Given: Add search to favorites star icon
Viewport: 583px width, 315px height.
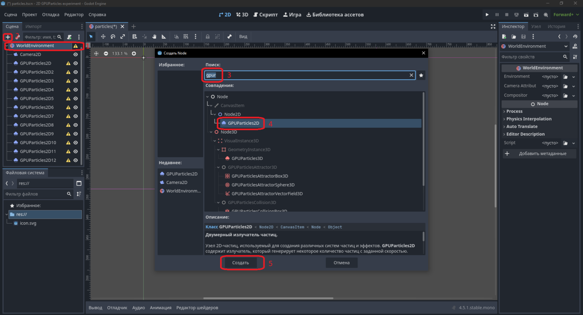Looking at the screenshot, I should (x=421, y=75).
